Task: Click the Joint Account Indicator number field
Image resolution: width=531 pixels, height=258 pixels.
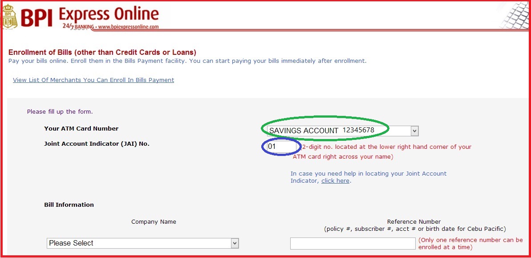Action: click(x=283, y=147)
